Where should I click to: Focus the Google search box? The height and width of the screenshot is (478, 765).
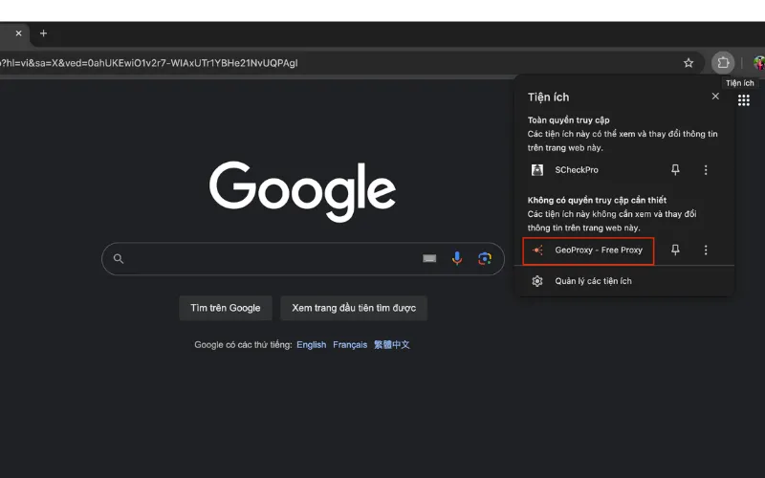click(302, 258)
